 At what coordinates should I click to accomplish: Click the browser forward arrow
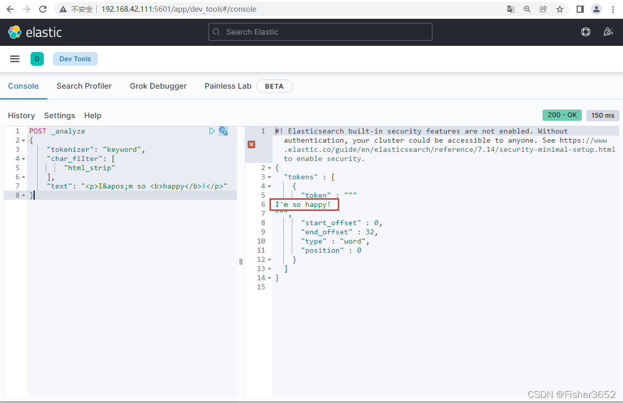(26, 9)
